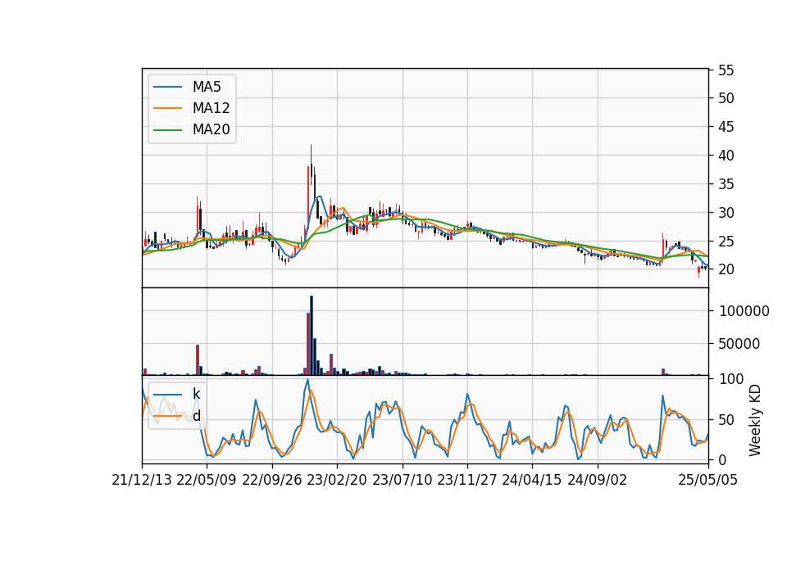This screenshot has width=787, height=565.
Task: Click the 24/09/02 date axis label
Action: click(x=598, y=480)
